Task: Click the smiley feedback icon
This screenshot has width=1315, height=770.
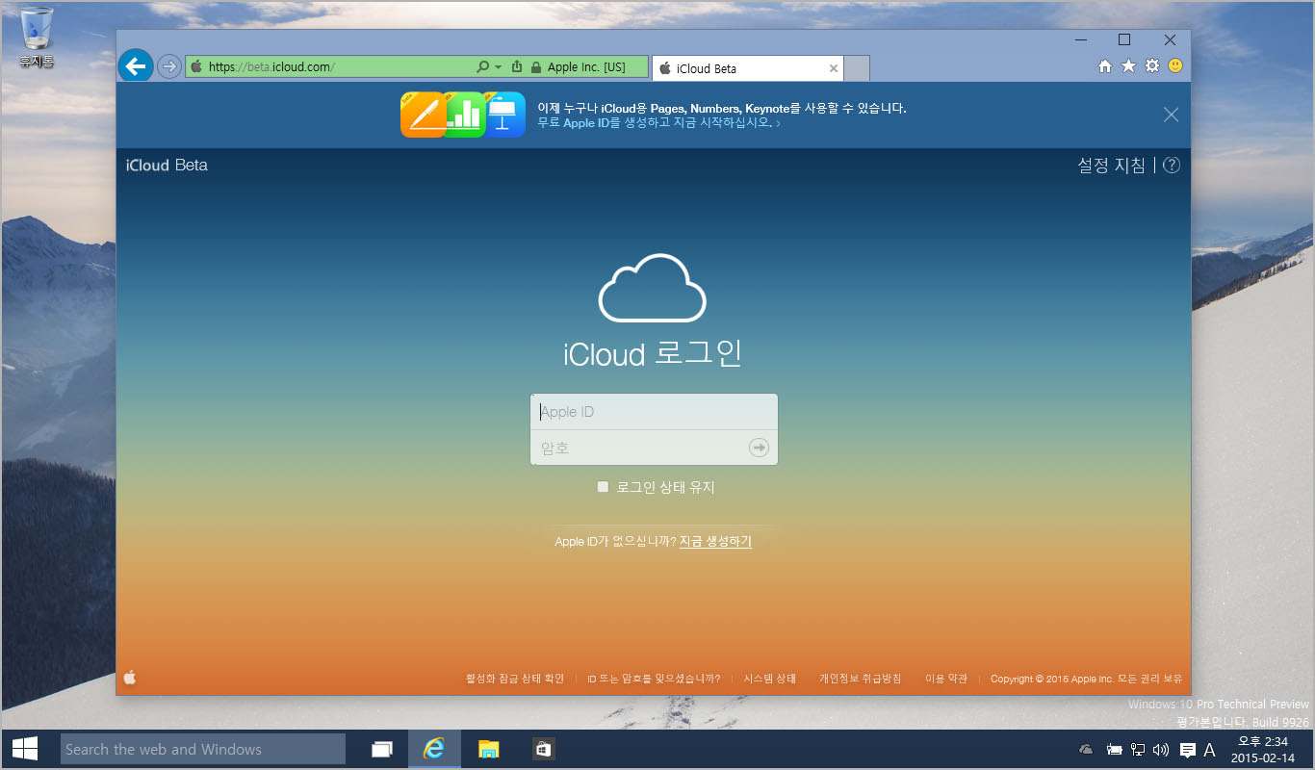Action: coord(1175,66)
